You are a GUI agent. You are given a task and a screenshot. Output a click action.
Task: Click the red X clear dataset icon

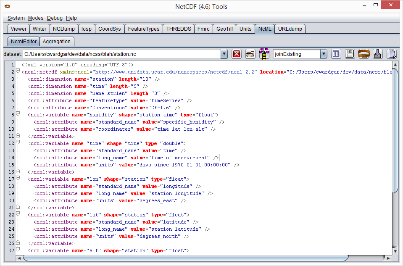click(x=237, y=54)
